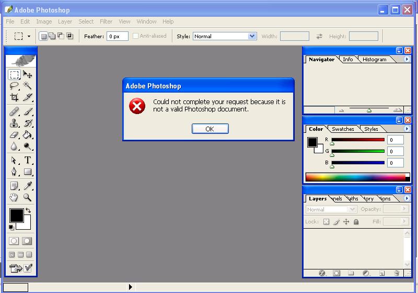The image size is (418, 293).
Task: Swap foreground and background colors
Action: pos(28,210)
